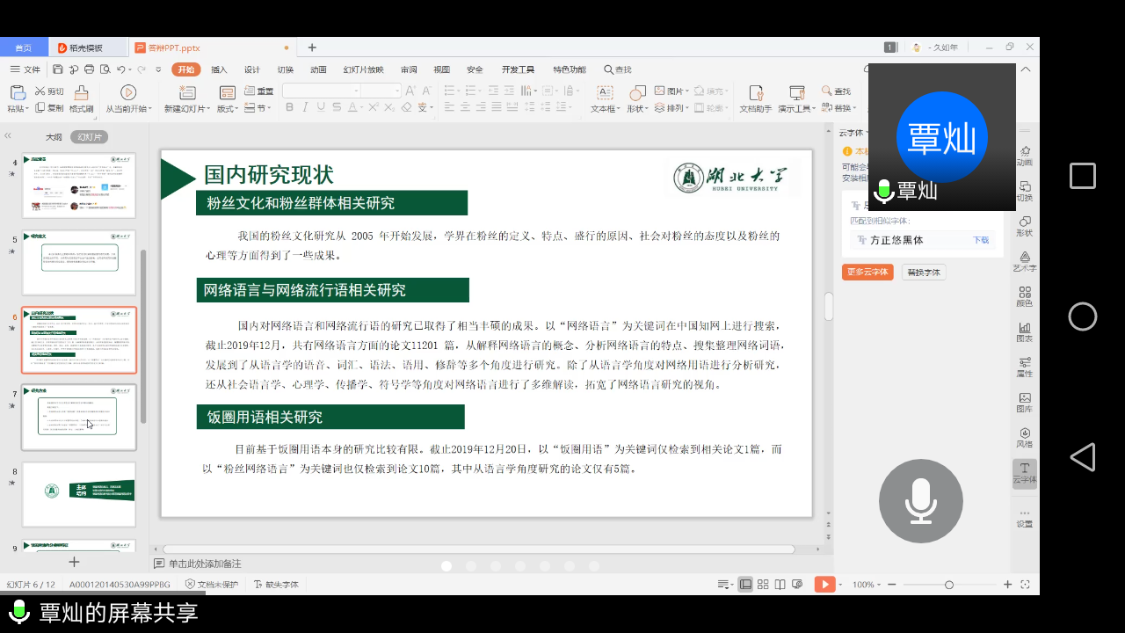Click the zoom slider handle in status bar

point(948,585)
